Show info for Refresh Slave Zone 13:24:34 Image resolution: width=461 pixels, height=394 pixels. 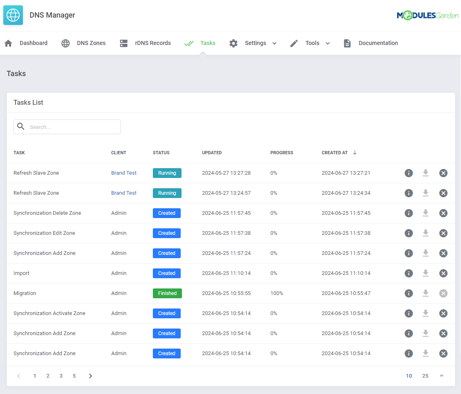409,193
